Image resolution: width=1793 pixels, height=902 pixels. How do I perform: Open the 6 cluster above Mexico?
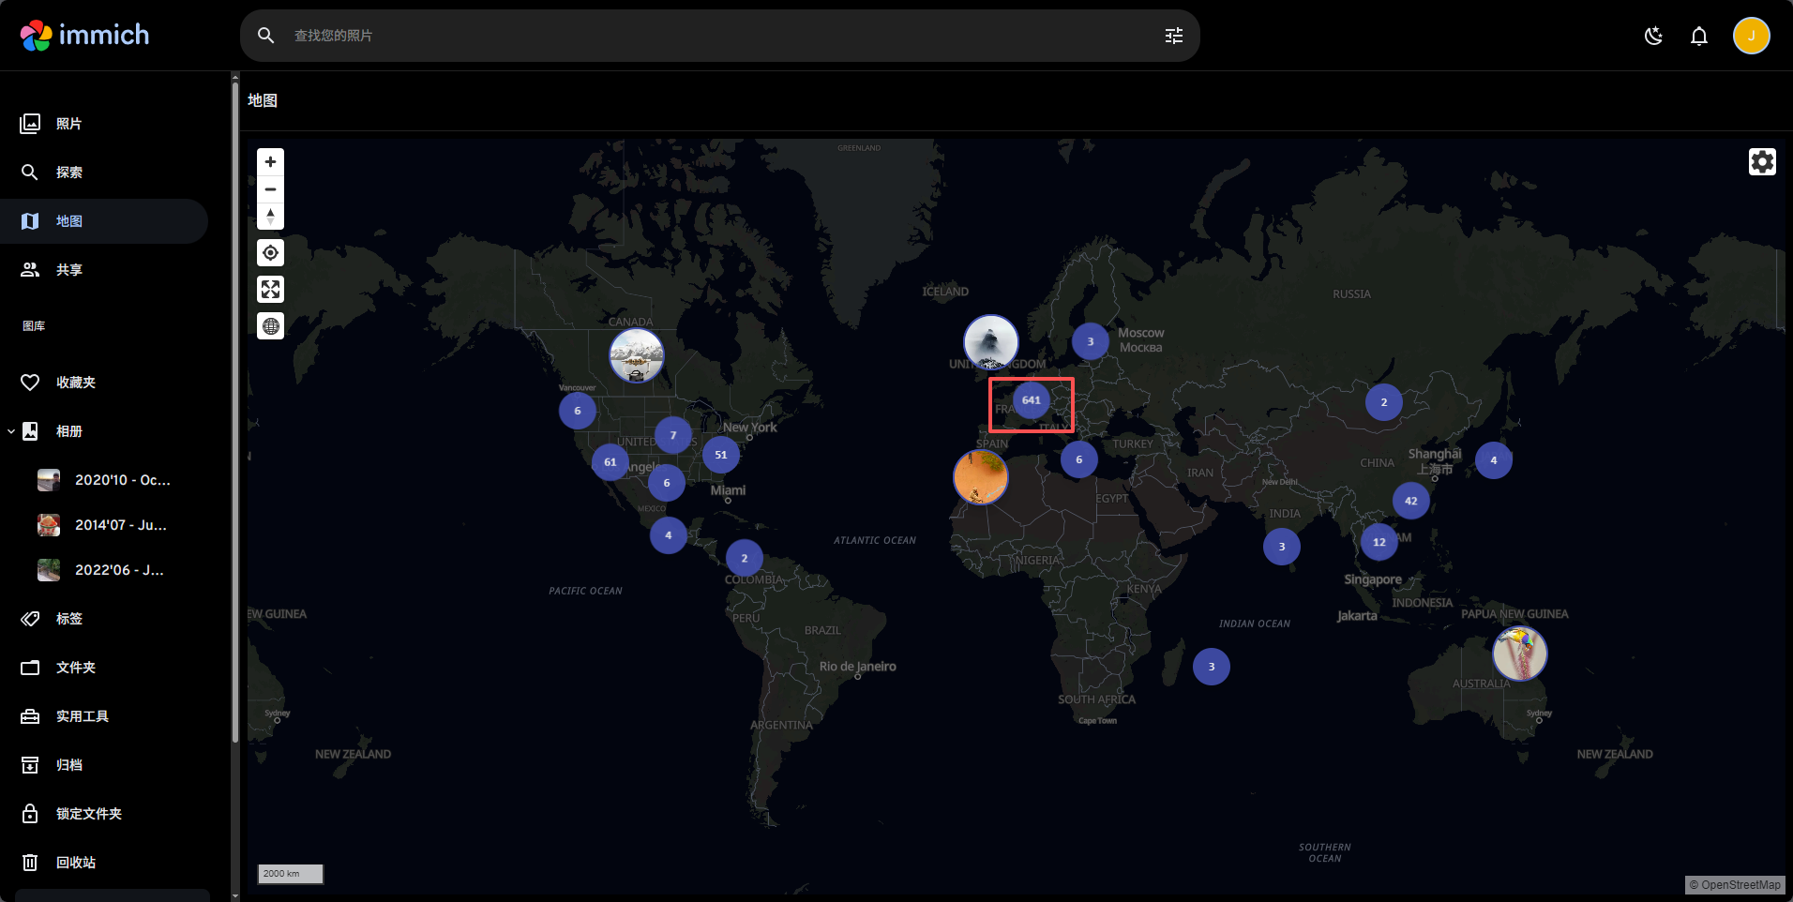[667, 483]
